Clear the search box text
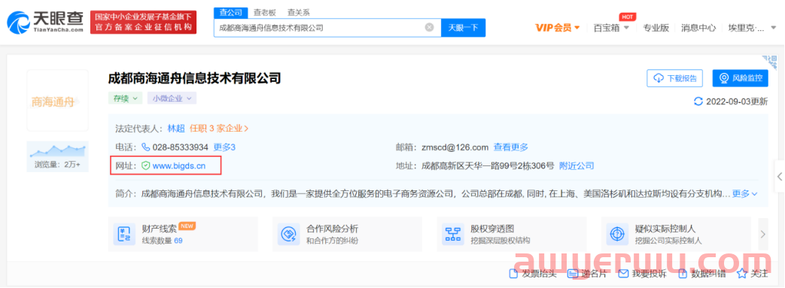This screenshot has height=288, width=785. [429, 28]
